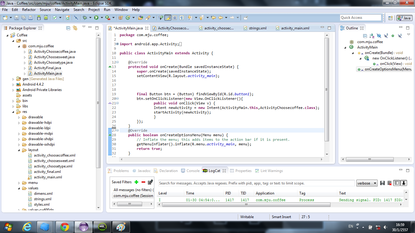Collapse All icon in Outline view
415x233 pixels.
coord(365,36)
